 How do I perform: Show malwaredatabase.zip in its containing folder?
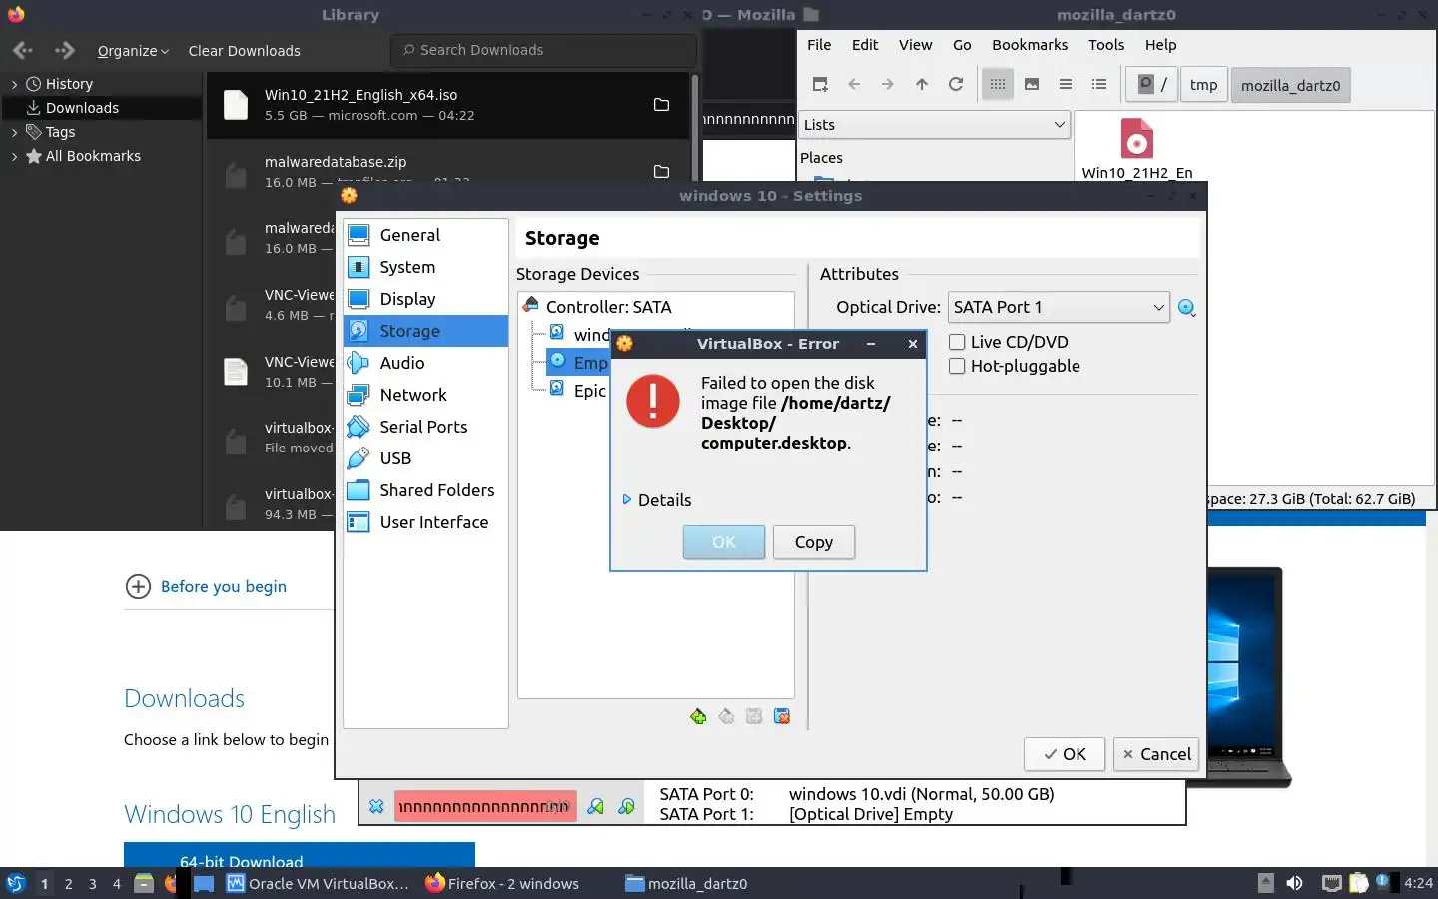[661, 171]
